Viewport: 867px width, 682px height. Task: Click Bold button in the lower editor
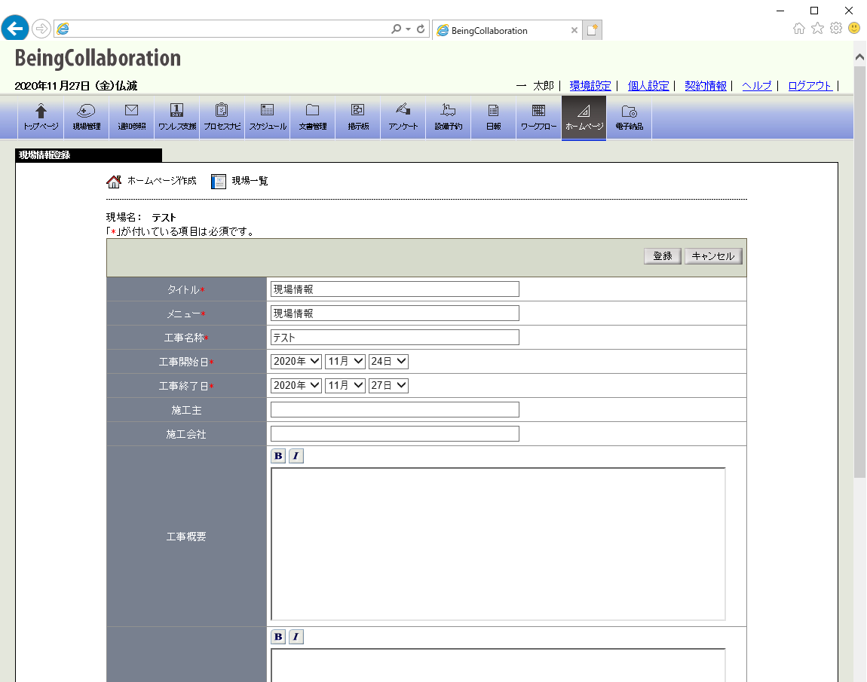278,637
